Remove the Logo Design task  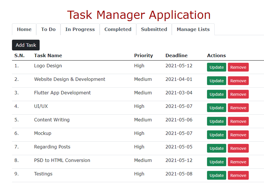(x=238, y=67)
